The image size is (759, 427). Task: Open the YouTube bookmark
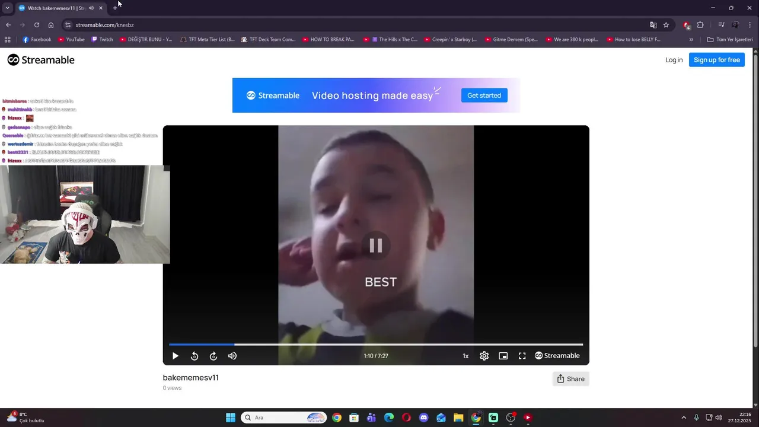[x=71, y=40]
